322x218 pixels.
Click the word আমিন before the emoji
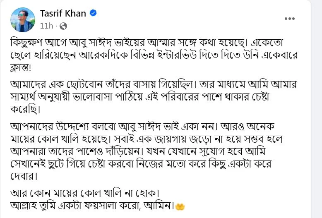click(162, 205)
